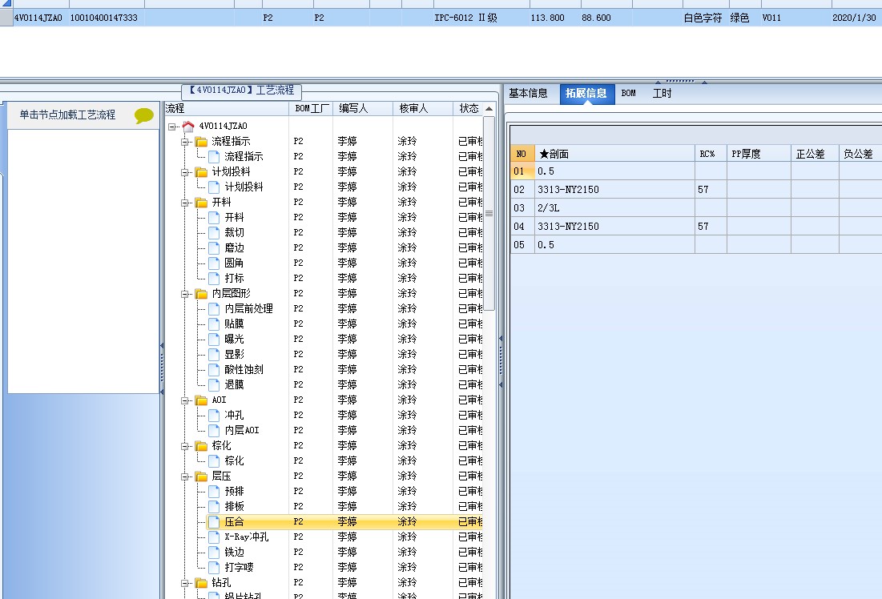882x599 pixels.
Task: Collapse the 层压 folder node
Action: click(x=184, y=476)
